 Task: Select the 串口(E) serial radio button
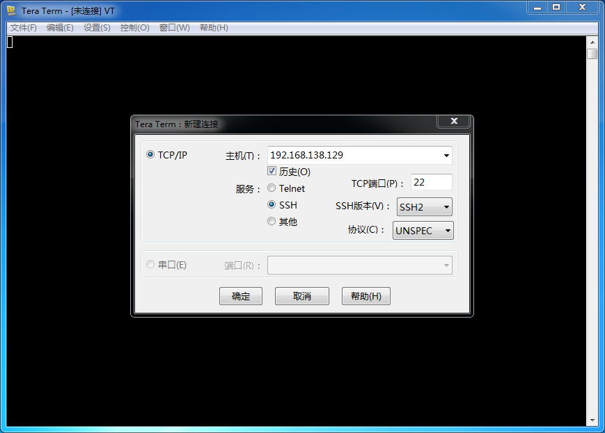[150, 264]
